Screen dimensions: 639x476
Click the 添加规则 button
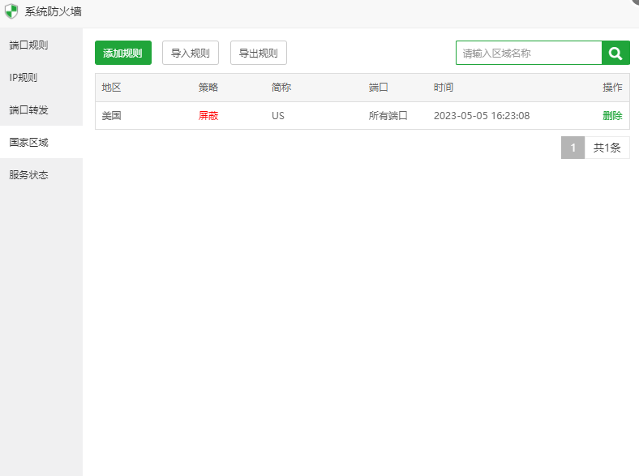123,53
